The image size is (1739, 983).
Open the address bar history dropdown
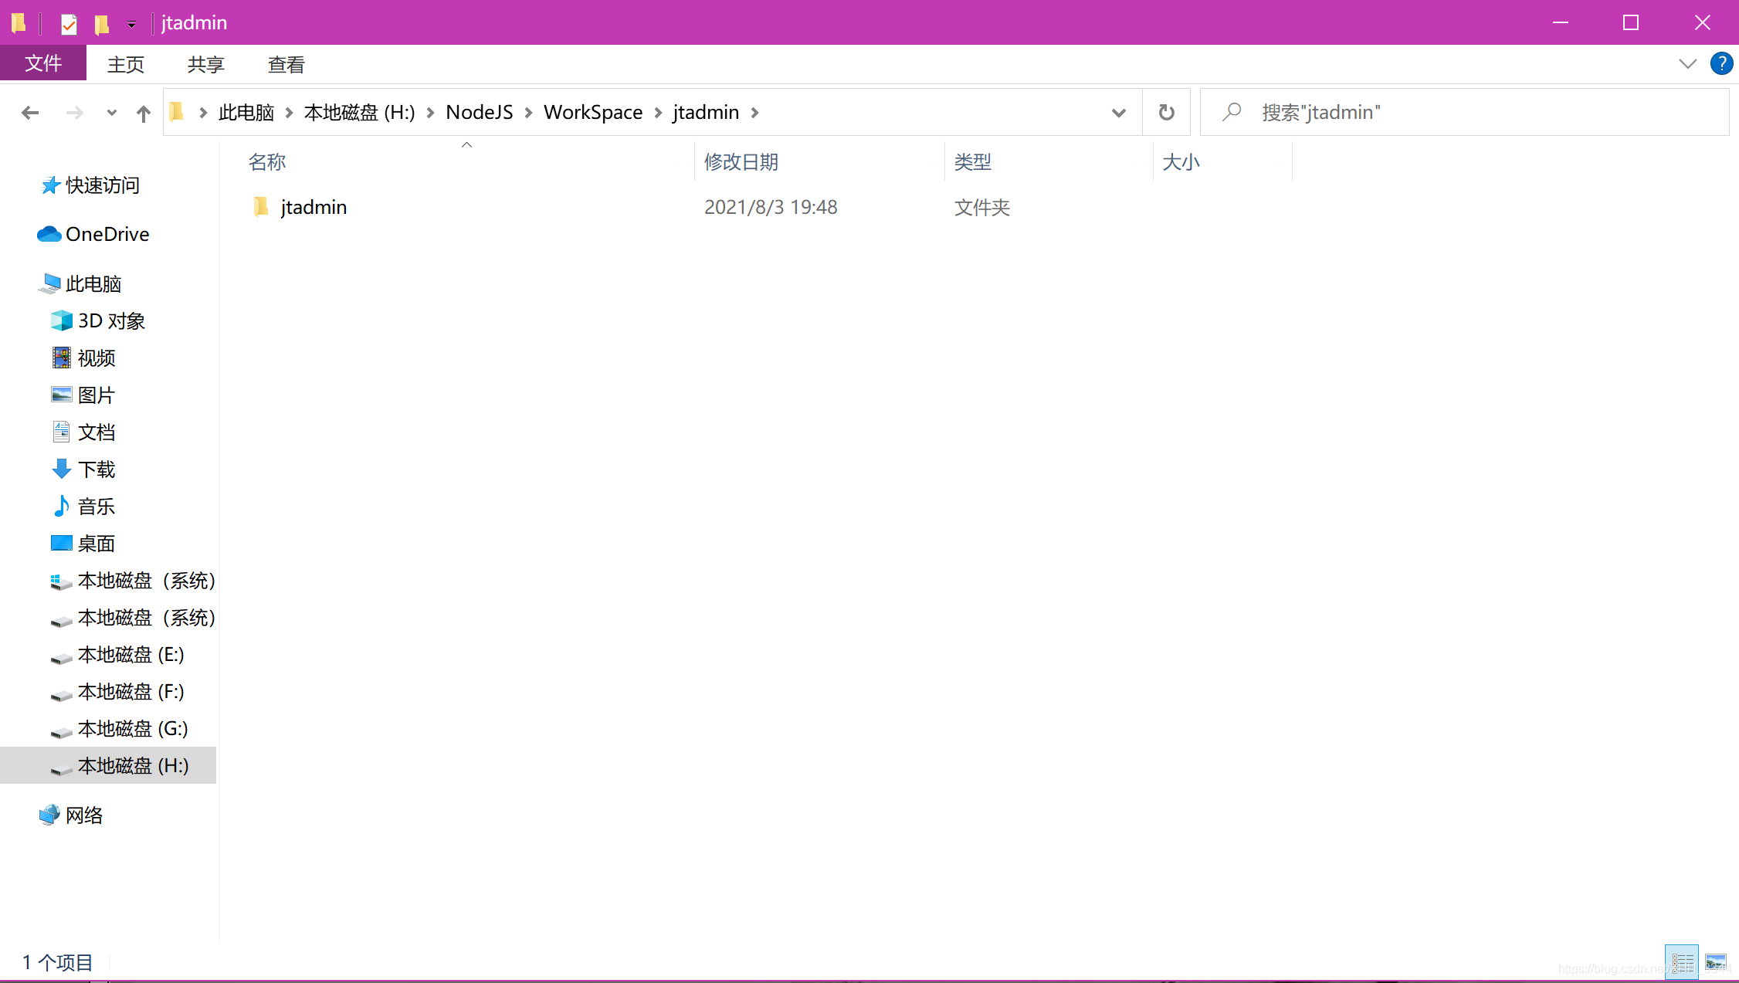(1118, 113)
